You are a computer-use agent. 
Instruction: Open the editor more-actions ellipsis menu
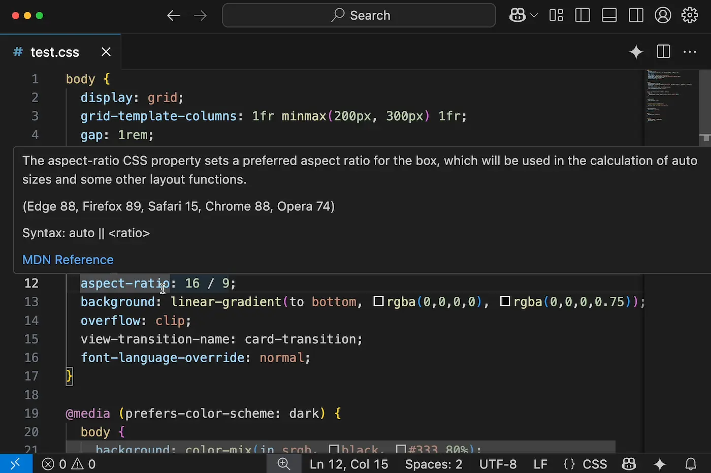(x=689, y=52)
